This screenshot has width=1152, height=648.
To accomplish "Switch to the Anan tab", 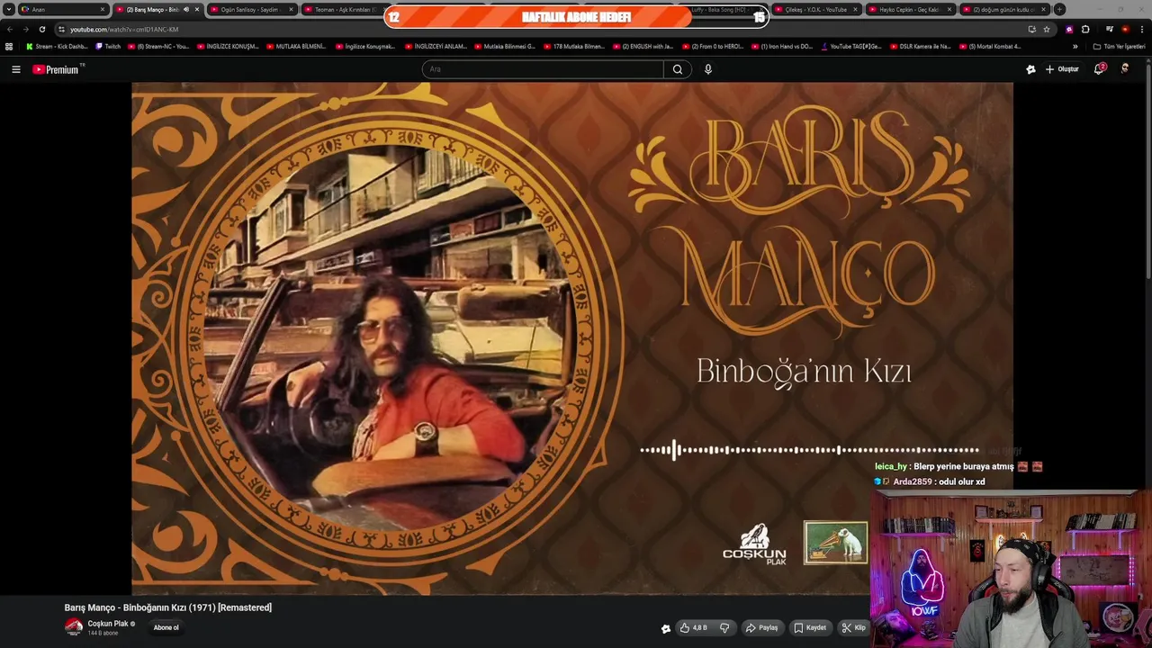I will (x=63, y=9).
